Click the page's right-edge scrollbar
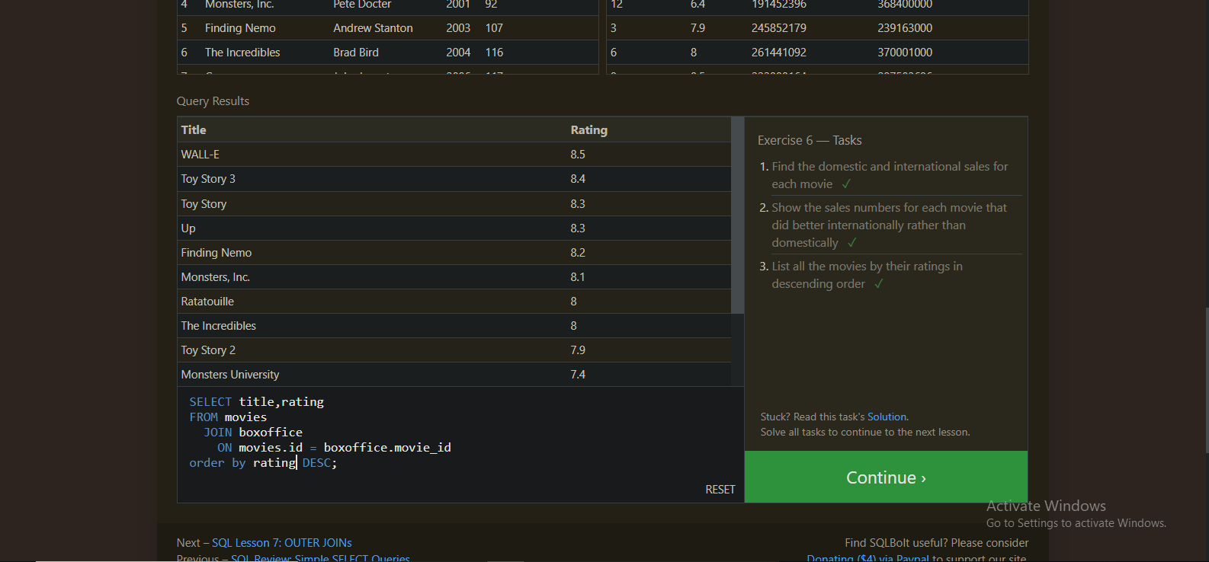This screenshot has height=562, width=1209. (1206, 381)
